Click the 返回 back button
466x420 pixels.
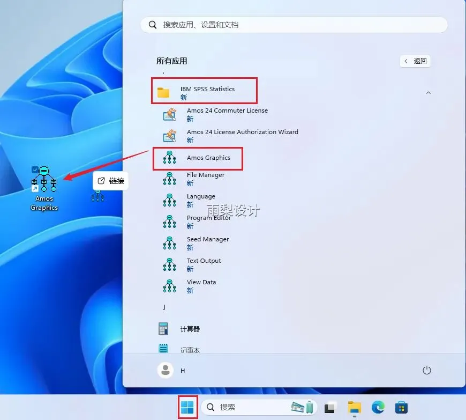pos(415,61)
